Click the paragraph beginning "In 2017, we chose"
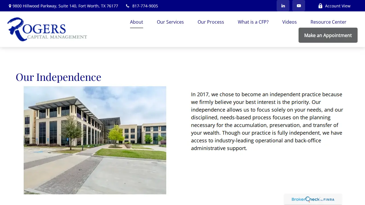 coord(267,121)
